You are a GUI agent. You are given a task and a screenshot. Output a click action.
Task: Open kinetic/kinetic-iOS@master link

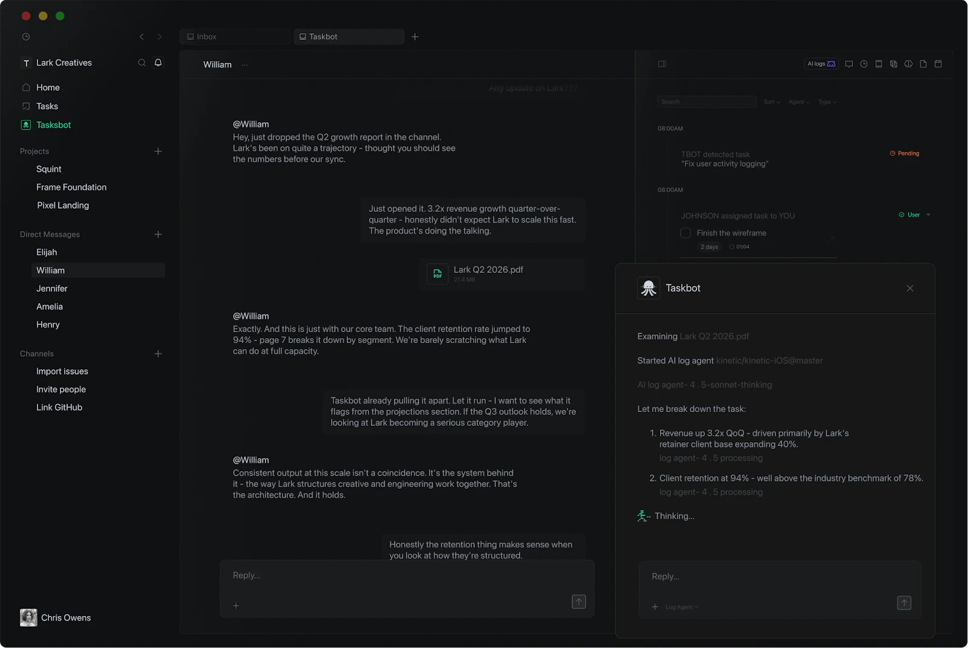(769, 361)
